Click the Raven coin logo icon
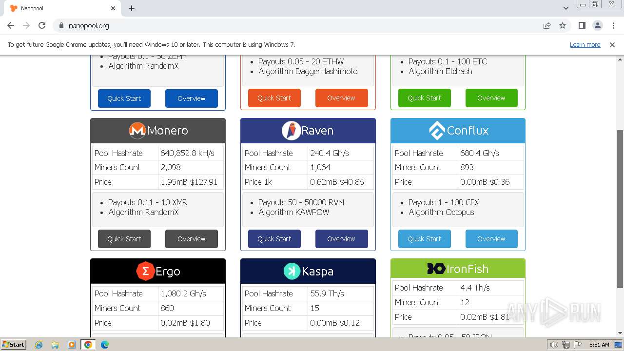624x351 pixels. (291, 131)
